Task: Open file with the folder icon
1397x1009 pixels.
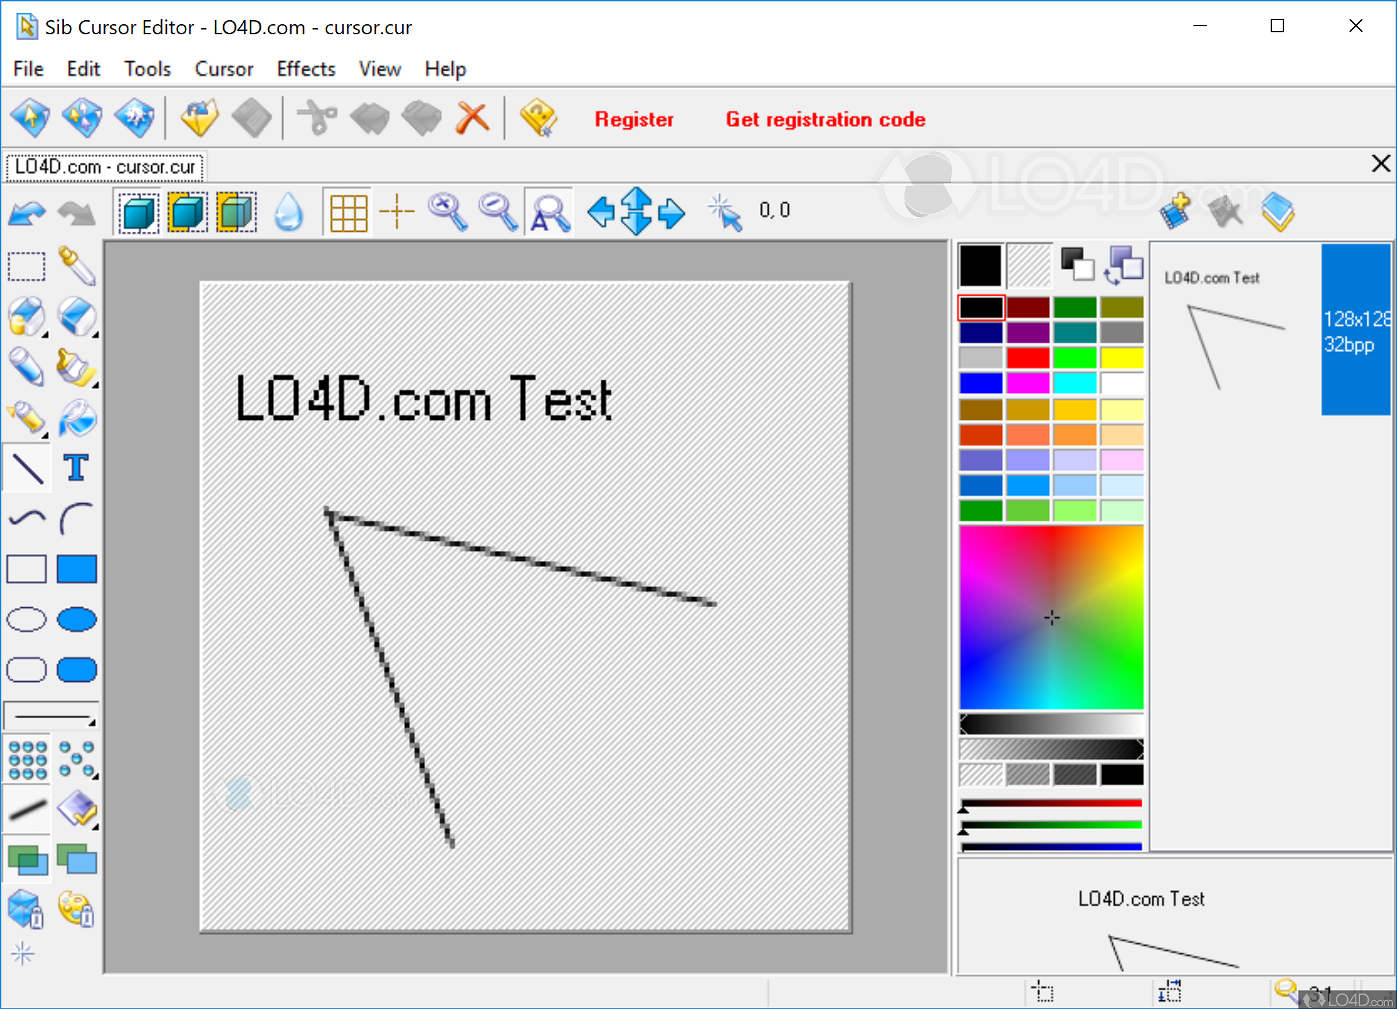Action: point(200,118)
